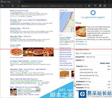This screenshot has height=98, width=112.
Task: Click the fourth close-up pizza thumbnail
Action: coord(49,52)
